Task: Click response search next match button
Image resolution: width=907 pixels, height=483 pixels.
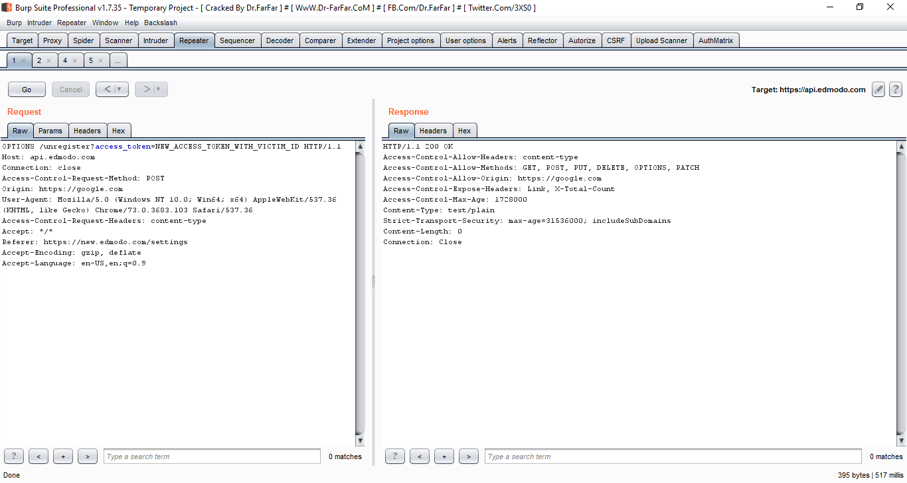Action: point(469,456)
